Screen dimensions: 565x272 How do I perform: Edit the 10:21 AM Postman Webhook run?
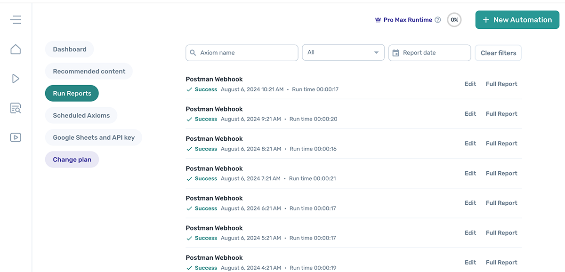pyautogui.click(x=470, y=84)
